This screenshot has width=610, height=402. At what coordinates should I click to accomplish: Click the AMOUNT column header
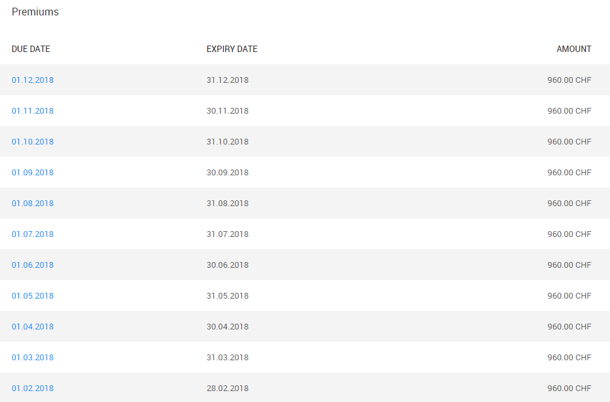(574, 49)
